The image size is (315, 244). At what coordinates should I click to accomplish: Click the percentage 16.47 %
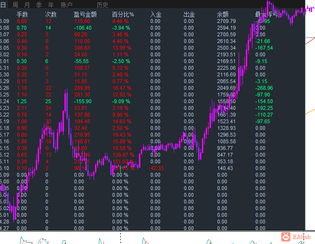coord(122,88)
